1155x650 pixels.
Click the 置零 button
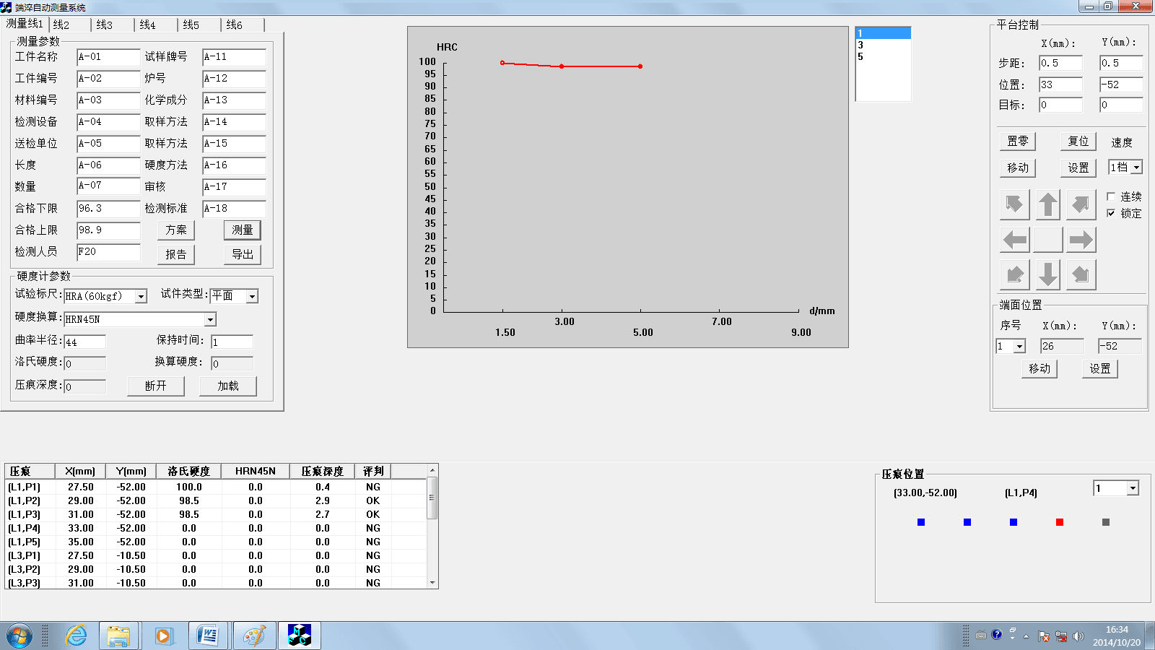tap(1018, 142)
